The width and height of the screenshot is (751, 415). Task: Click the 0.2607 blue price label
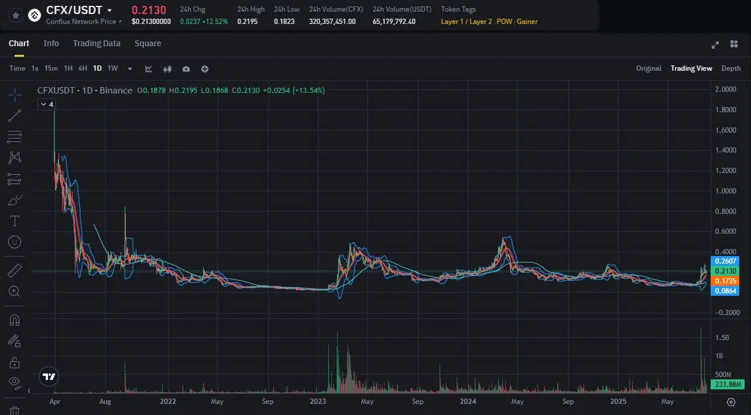tap(725, 261)
